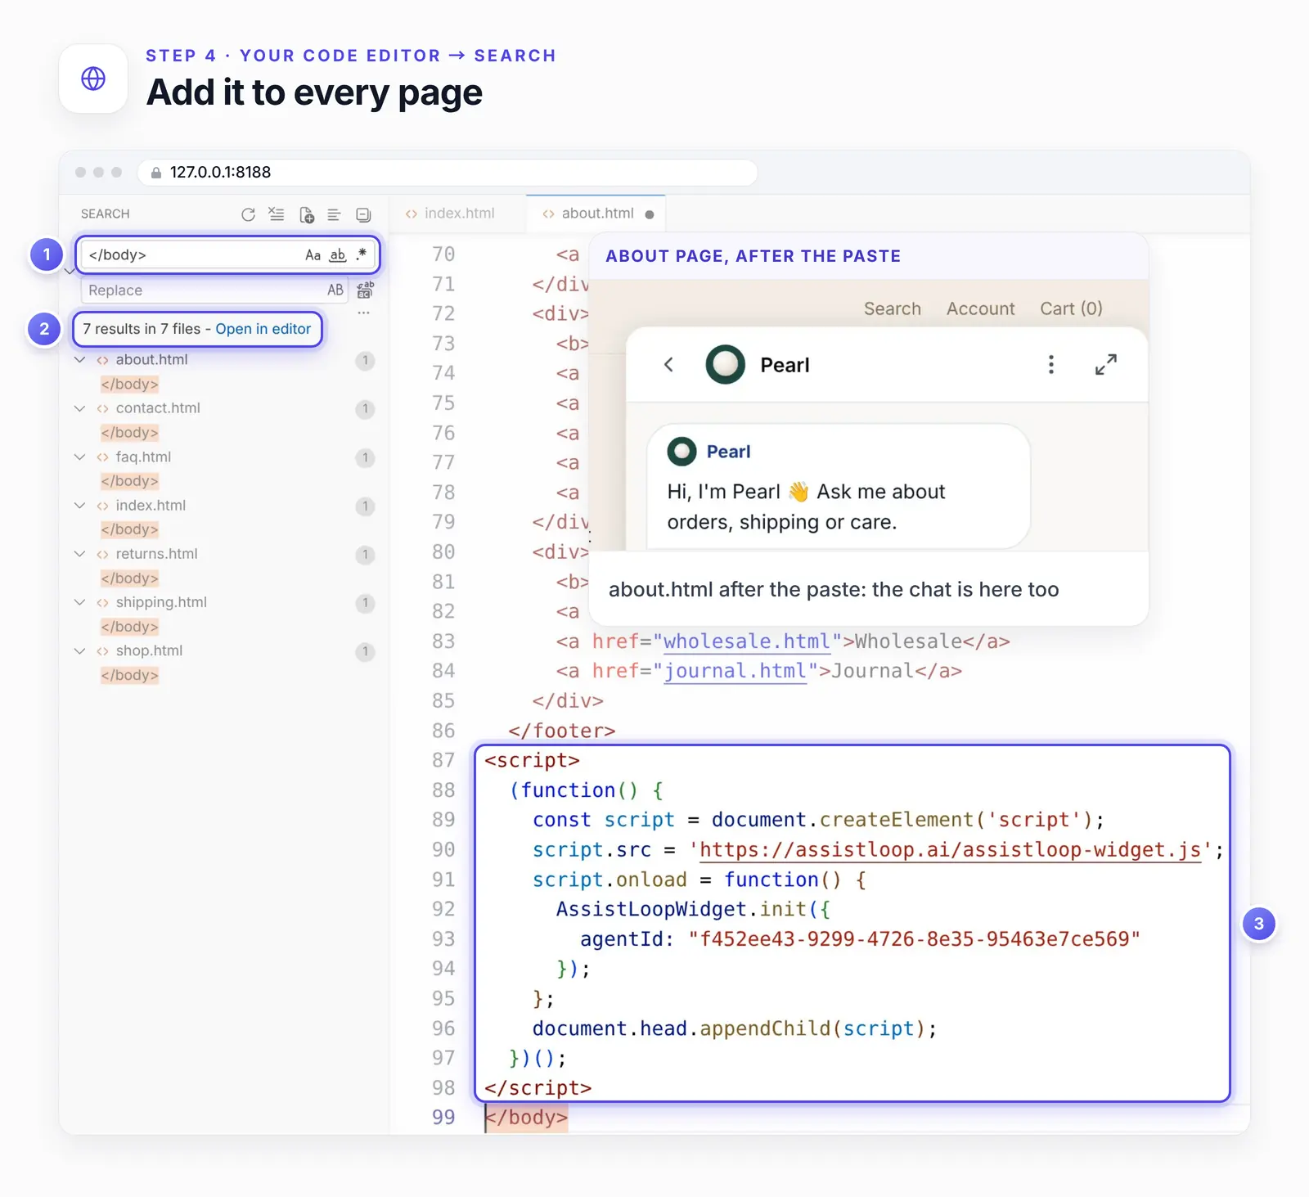This screenshot has height=1197, width=1309.
Task: Collapse faq.html search result group
Action: 79,457
